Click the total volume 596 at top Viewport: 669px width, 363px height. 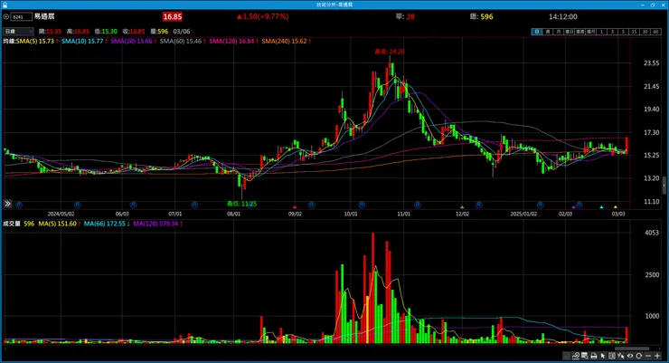(x=486, y=16)
